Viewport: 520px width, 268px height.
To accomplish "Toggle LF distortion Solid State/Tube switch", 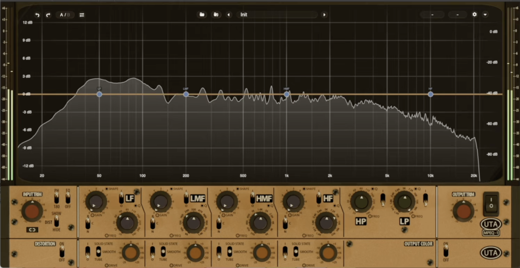I will click(98, 251).
